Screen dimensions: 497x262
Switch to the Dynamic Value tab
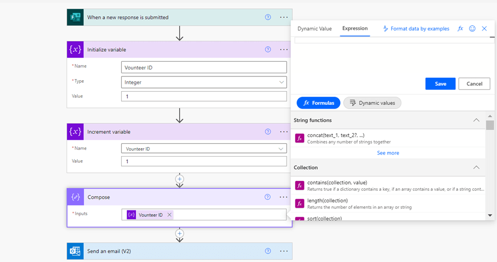pyautogui.click(x=315, y=28)
